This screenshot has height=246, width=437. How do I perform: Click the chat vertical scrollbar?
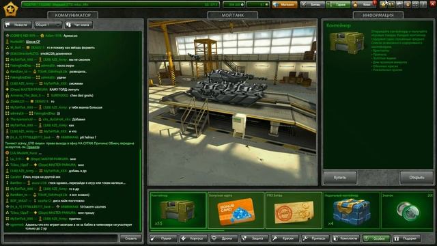(140, 190)
